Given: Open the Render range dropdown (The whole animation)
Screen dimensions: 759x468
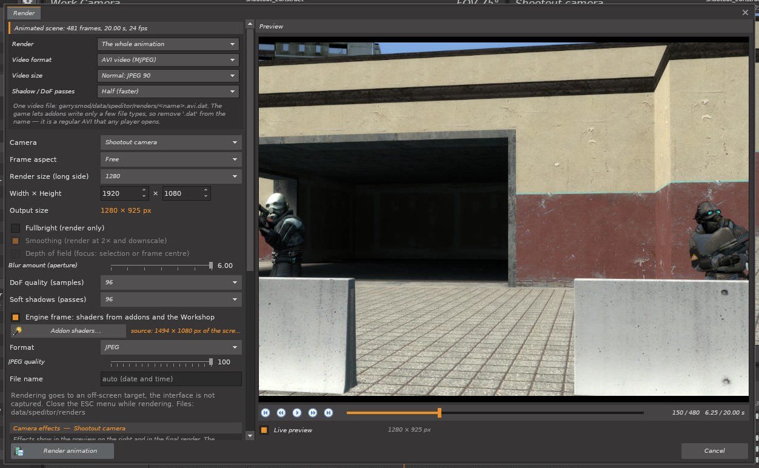Looking at the screenshot, I should [x=168, y=44].
